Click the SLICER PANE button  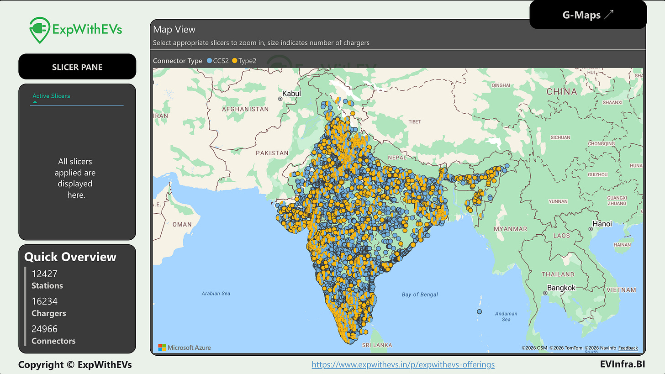(77, 67)
